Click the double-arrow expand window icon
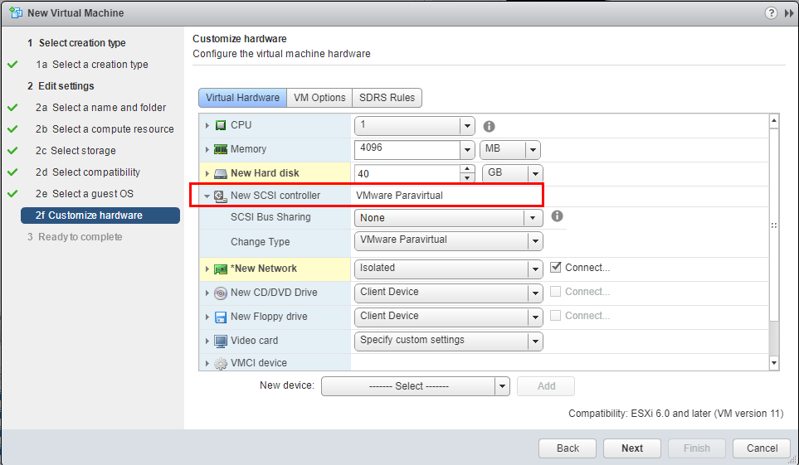 789,13
